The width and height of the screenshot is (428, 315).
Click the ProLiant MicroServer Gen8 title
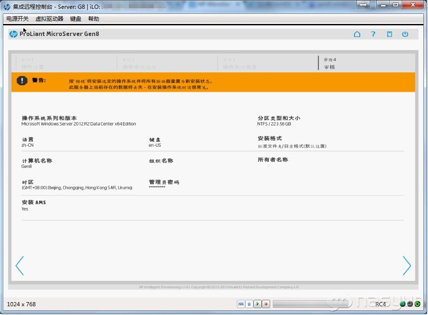(x=59, y=34)
